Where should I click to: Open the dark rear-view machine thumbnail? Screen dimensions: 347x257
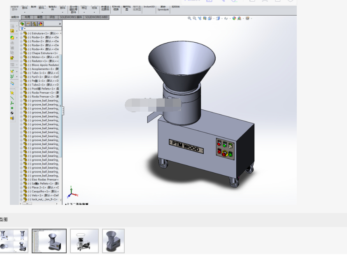(x=113, y=241)
